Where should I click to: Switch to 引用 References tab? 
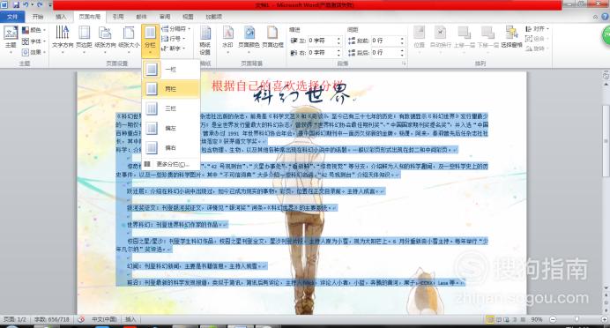pyautogui.click(x=118, y=17)
